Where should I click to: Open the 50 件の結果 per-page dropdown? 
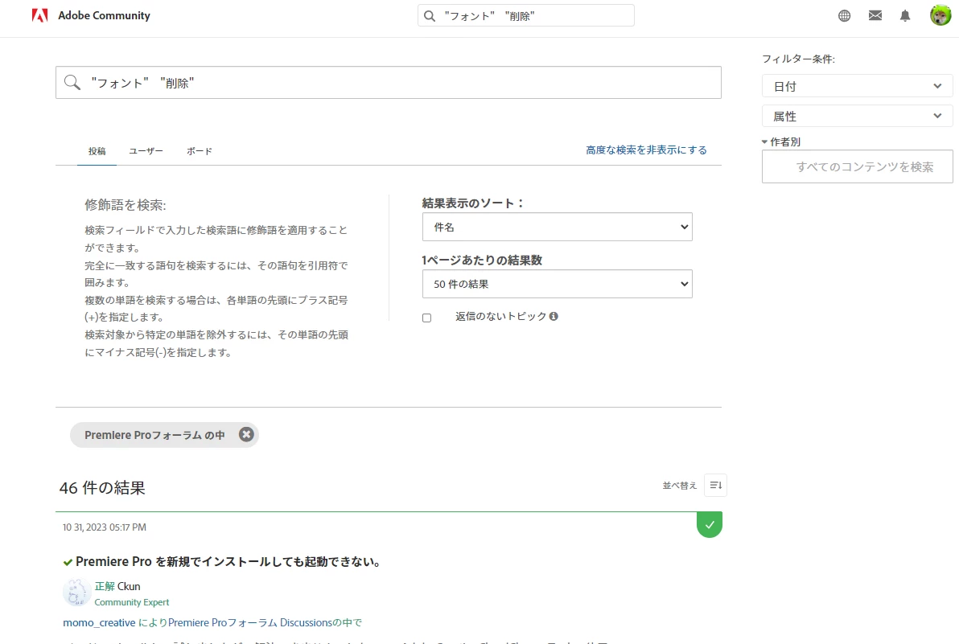click(558, 284)
